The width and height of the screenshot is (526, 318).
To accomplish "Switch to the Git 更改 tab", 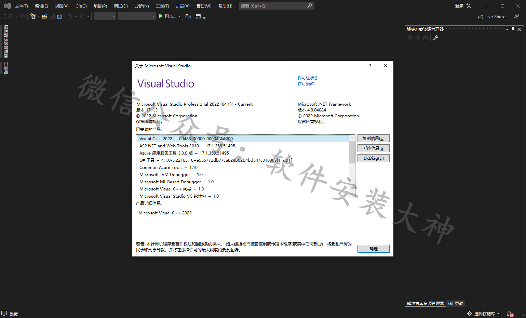I will [x=456, y=304].
